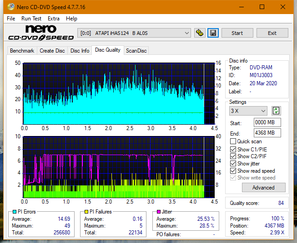Viewport: 297px width, 243px height.
Task: Click the PO failures label
Action: click(x=169, y=234)
